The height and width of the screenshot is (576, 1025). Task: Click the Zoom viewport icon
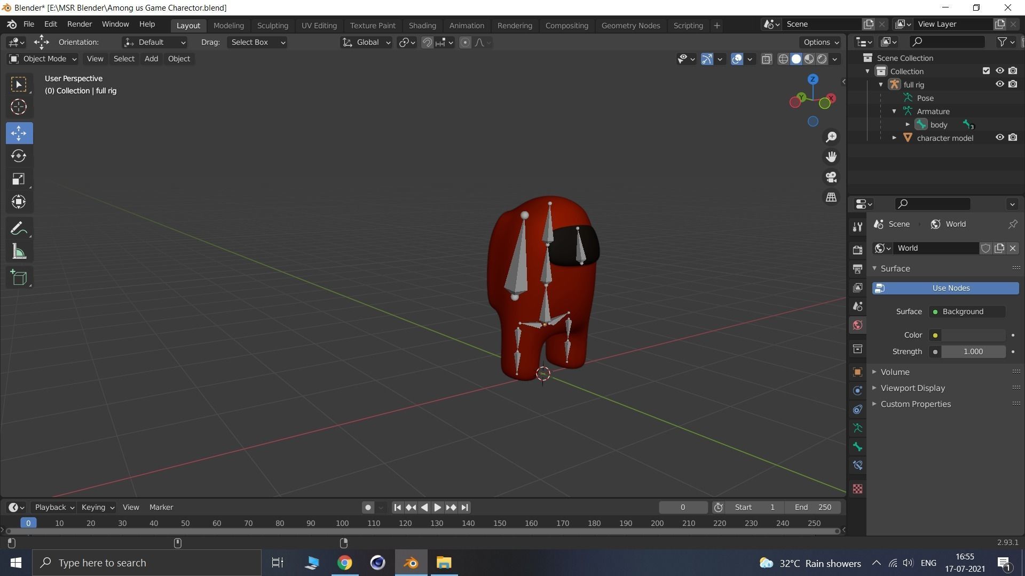831,137
